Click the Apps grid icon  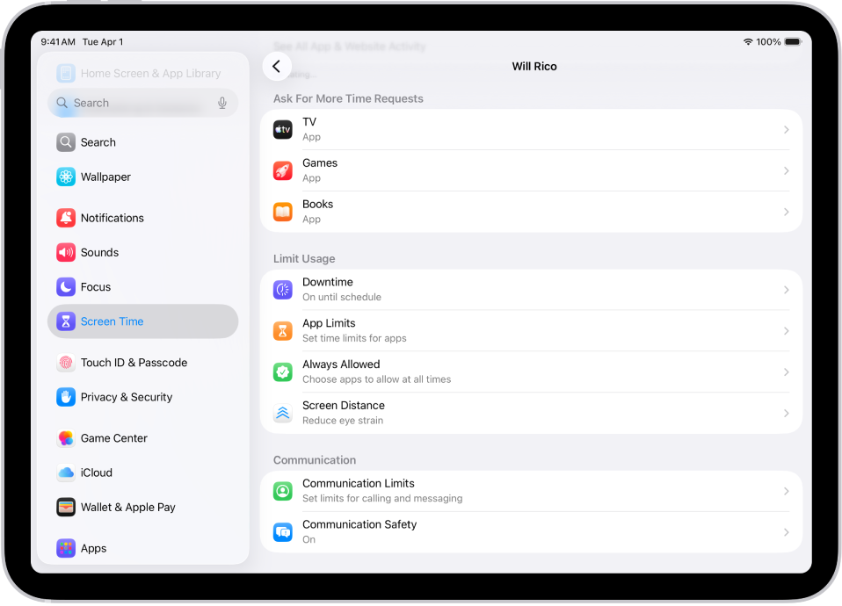66,549
